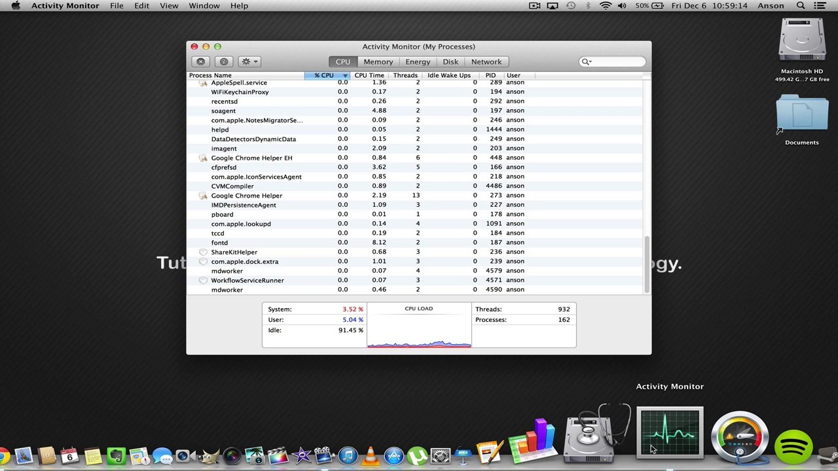Image resolution: width=838 pixels, height=471 pixels.
Task: Open Numbers from the Dock
Action: pos(533,442)
